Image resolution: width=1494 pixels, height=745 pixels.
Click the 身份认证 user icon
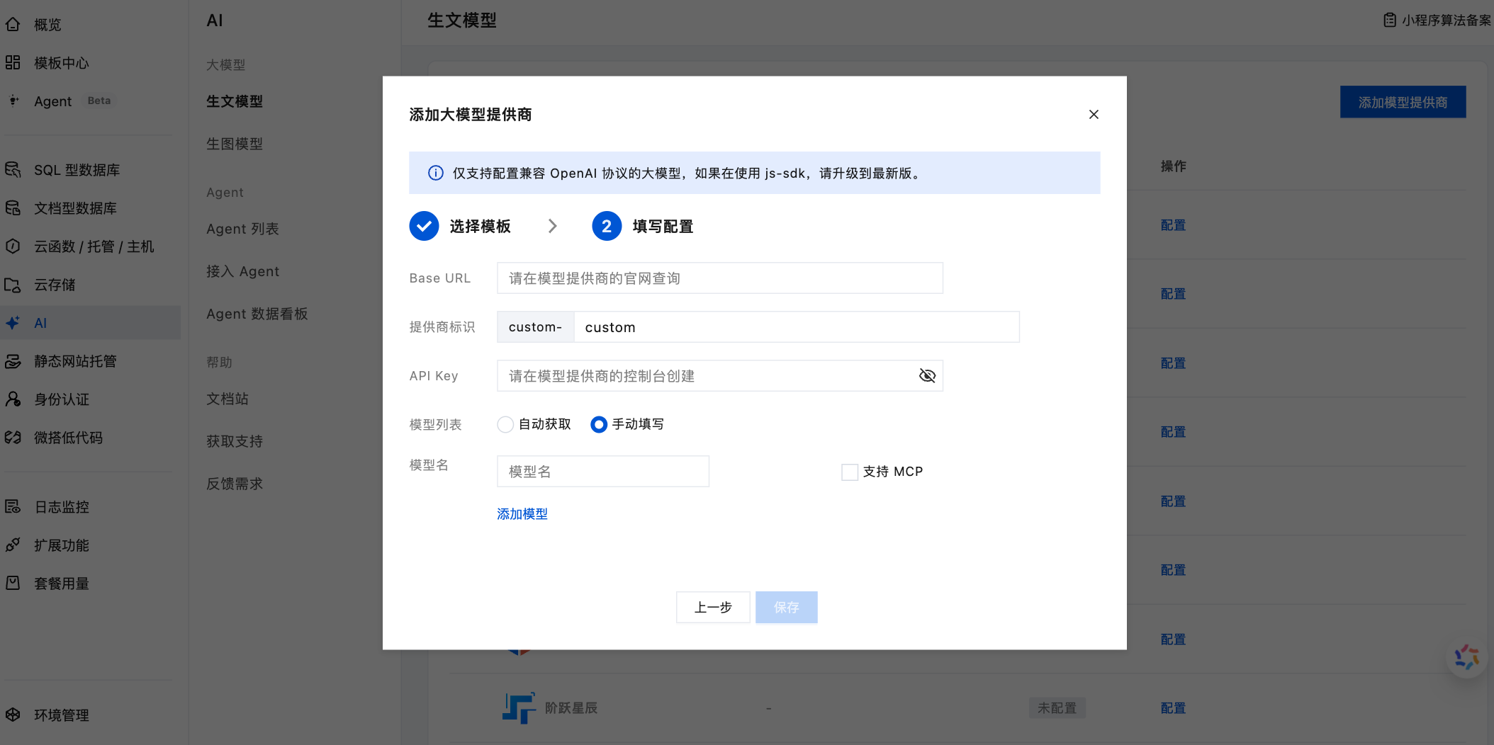coord(13,399)
